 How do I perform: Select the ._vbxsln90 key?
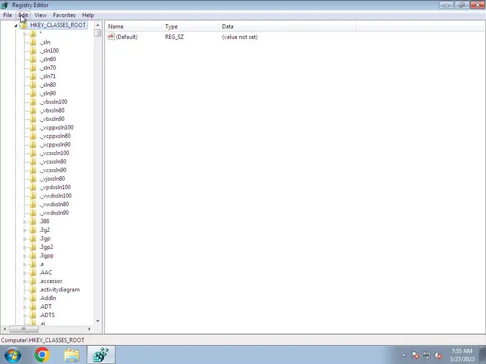52,119
